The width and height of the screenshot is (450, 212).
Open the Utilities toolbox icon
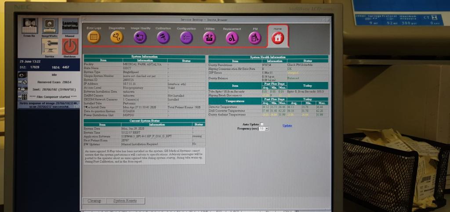[x=209, y=38]
